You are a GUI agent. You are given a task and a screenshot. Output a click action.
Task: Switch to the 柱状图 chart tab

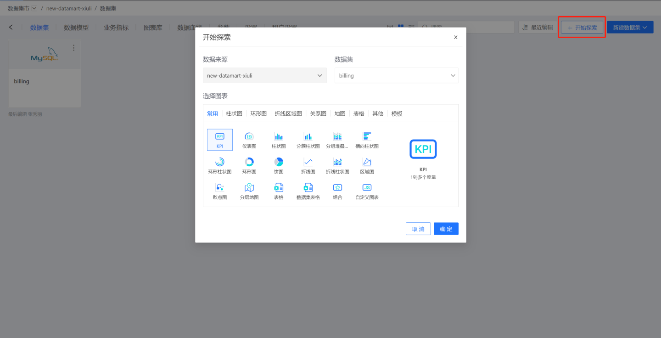tap(234, 113)
